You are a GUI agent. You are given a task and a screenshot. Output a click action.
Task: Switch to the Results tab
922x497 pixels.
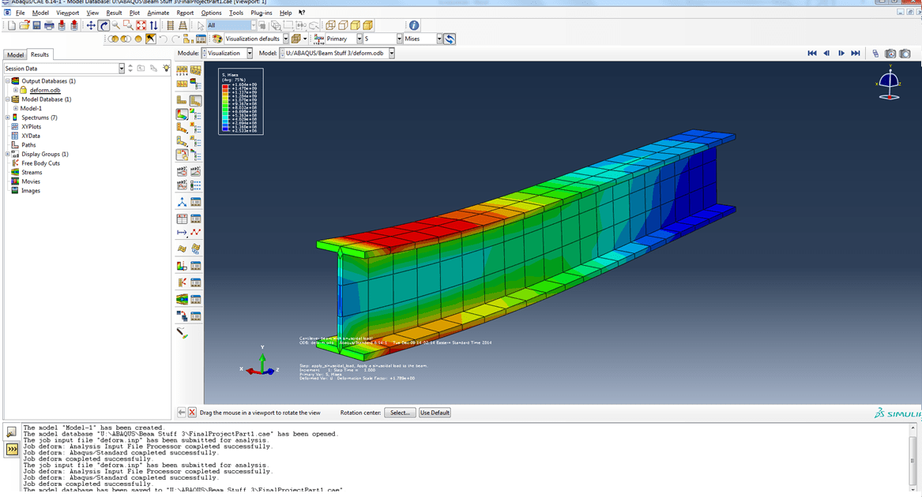[x=40, y=54]
